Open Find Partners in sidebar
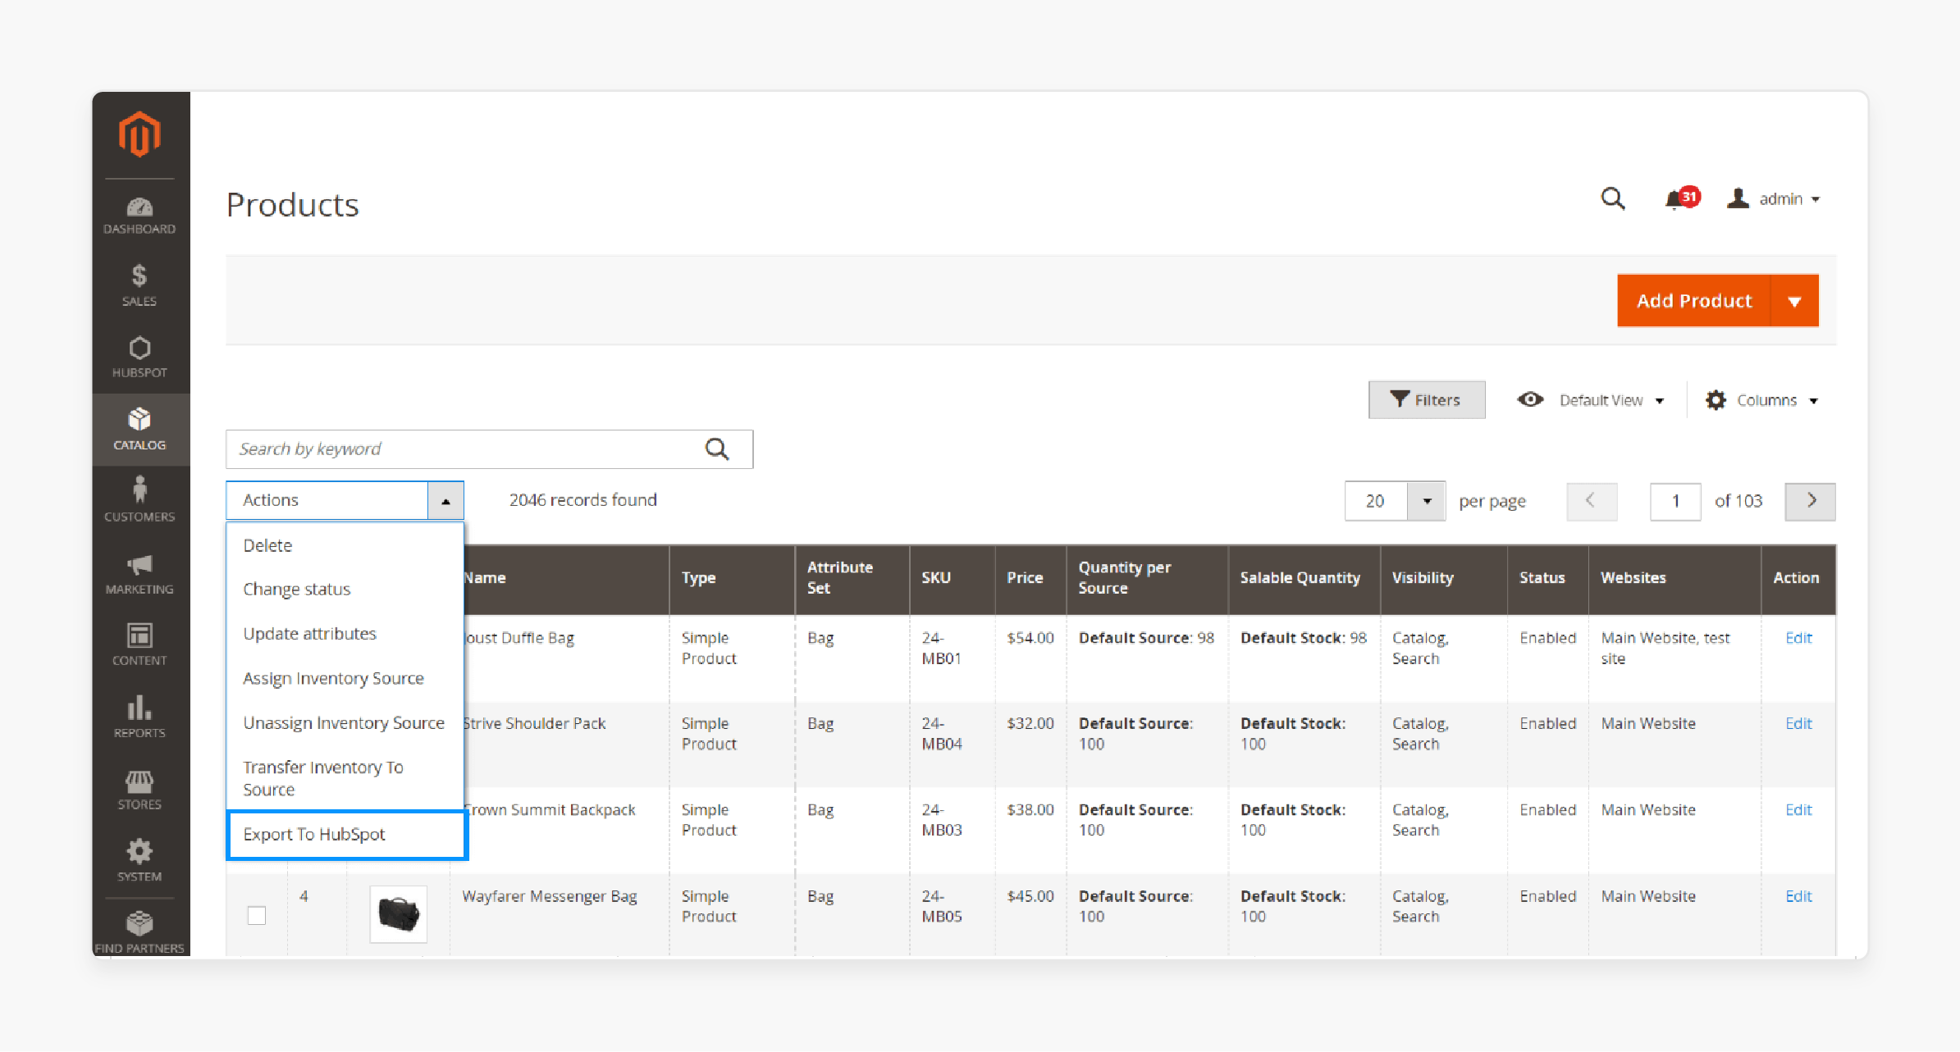1960x1052 pixels. [x=139, y=933]
